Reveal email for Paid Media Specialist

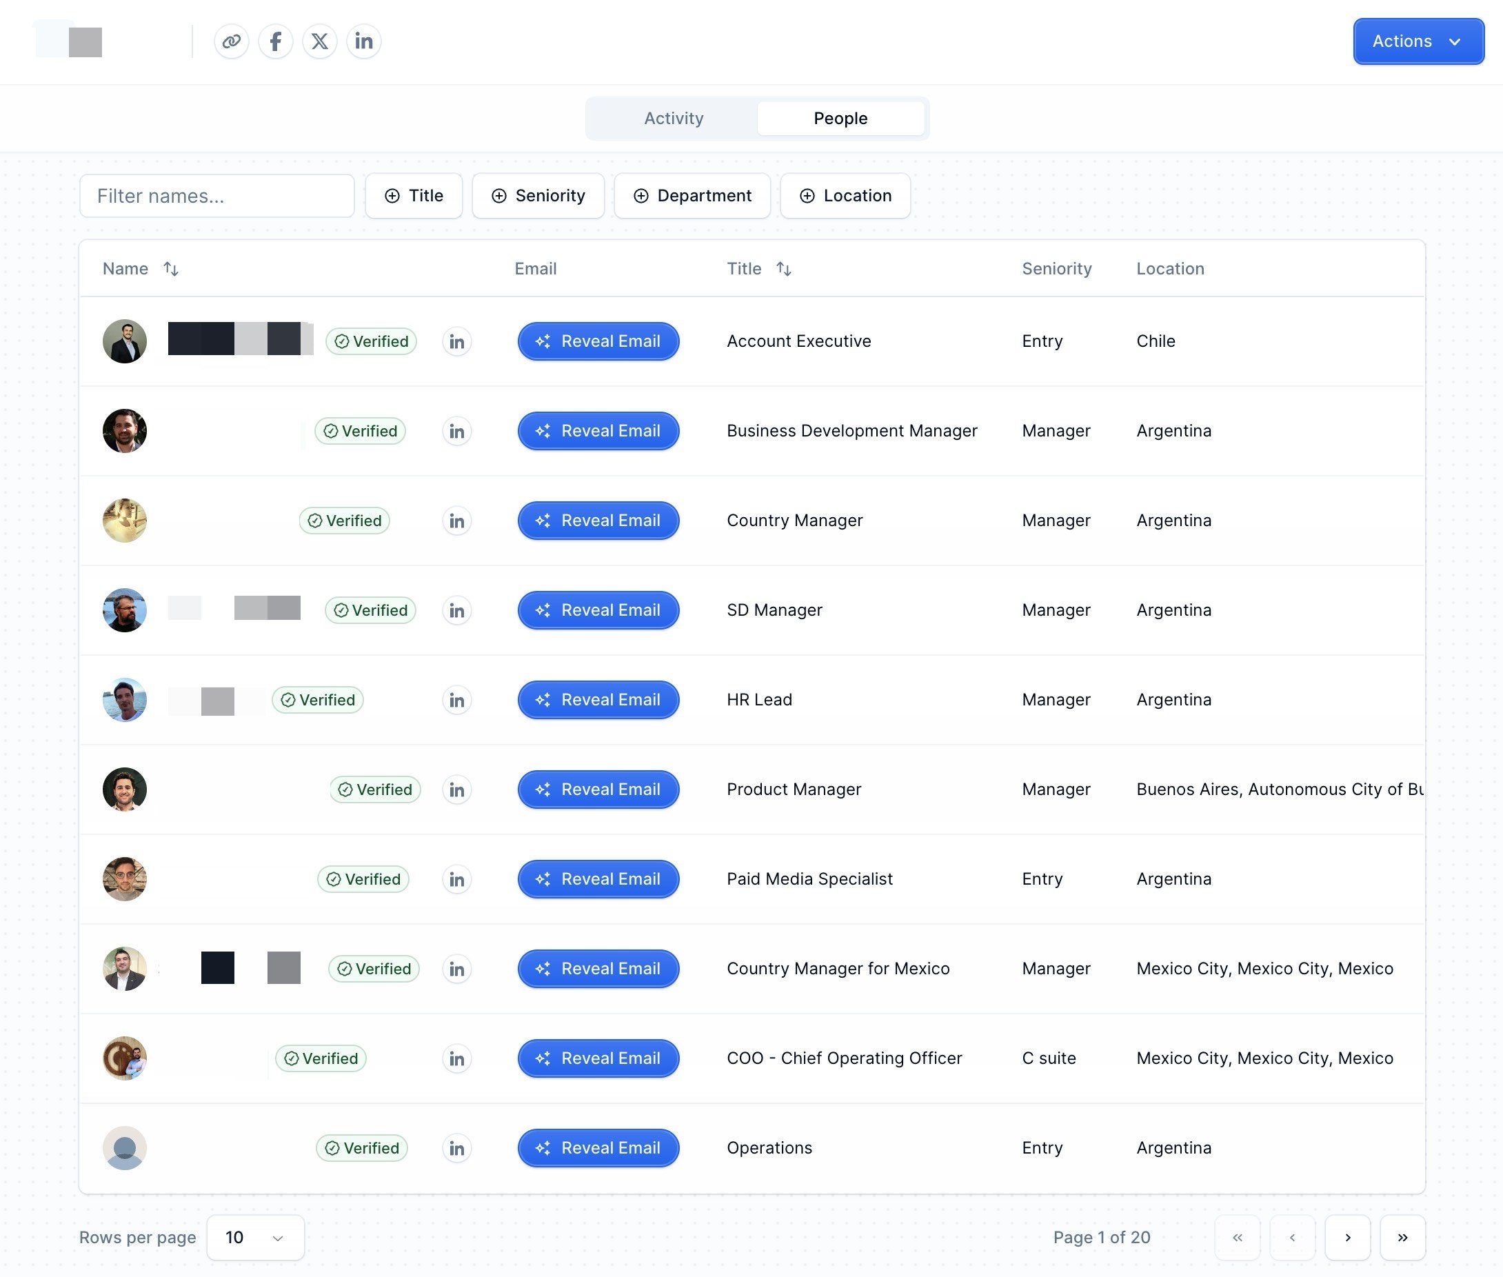click(x=598, y=879)
